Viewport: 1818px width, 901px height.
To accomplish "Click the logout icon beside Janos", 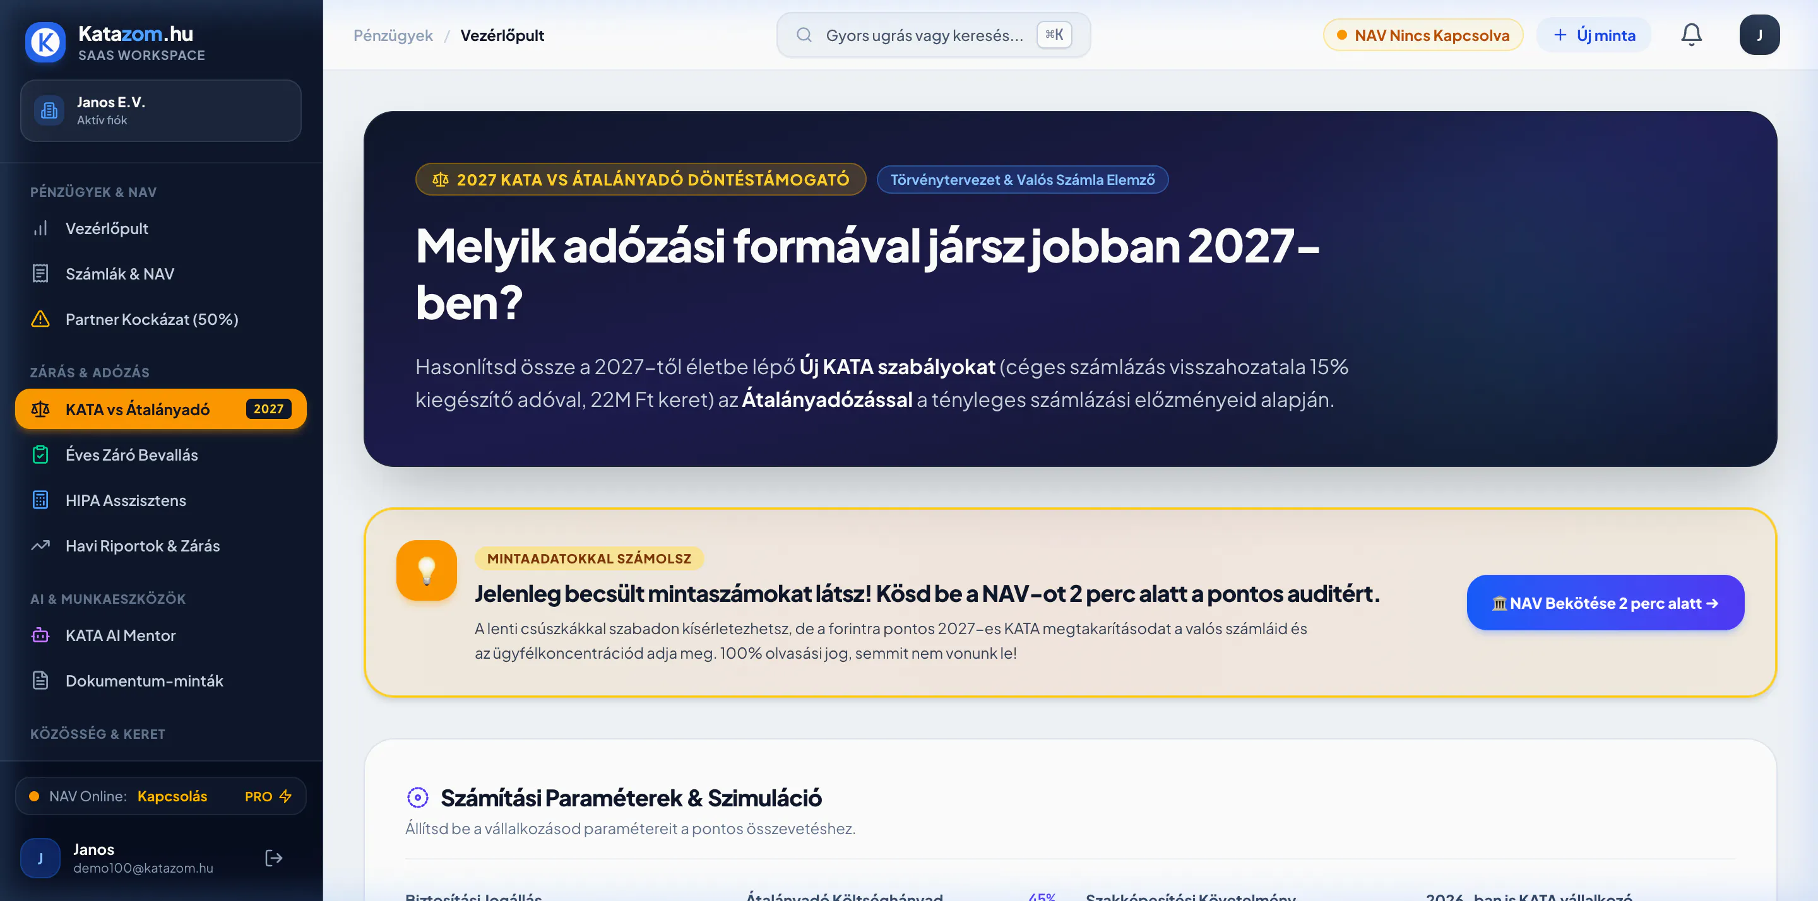I will point(274,858).
